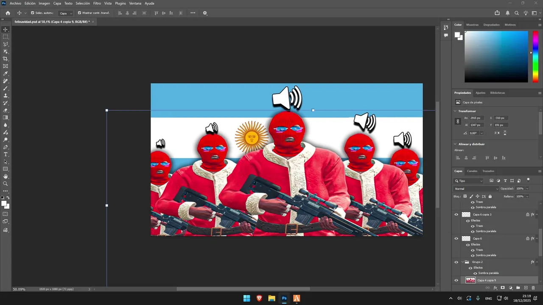
Task: Switch to the Muestras tab
Action: pyautogui.click(x=472, y=25)
